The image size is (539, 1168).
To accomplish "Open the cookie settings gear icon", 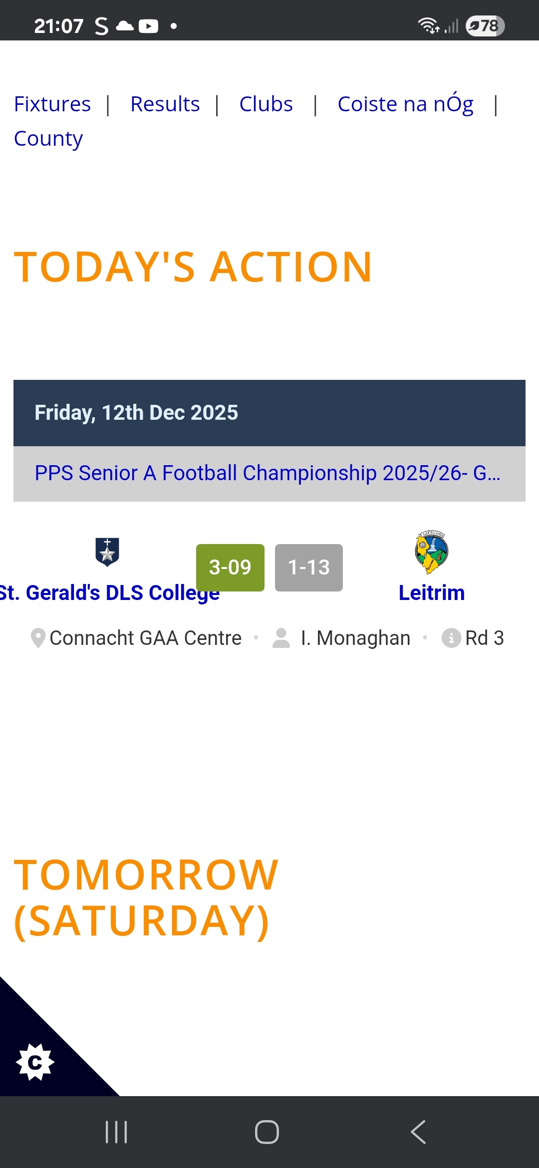I will coord(35,1062).
